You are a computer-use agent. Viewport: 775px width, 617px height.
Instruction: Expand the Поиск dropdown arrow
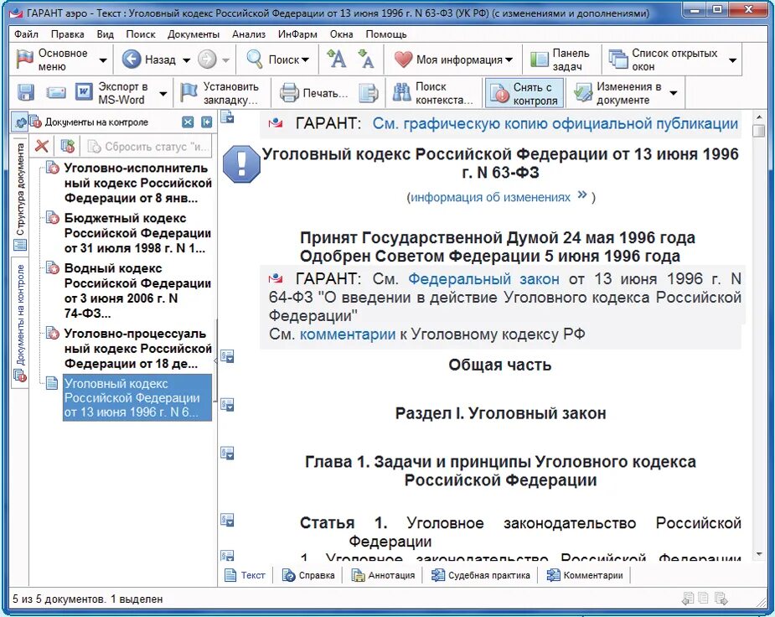point(306,60)
